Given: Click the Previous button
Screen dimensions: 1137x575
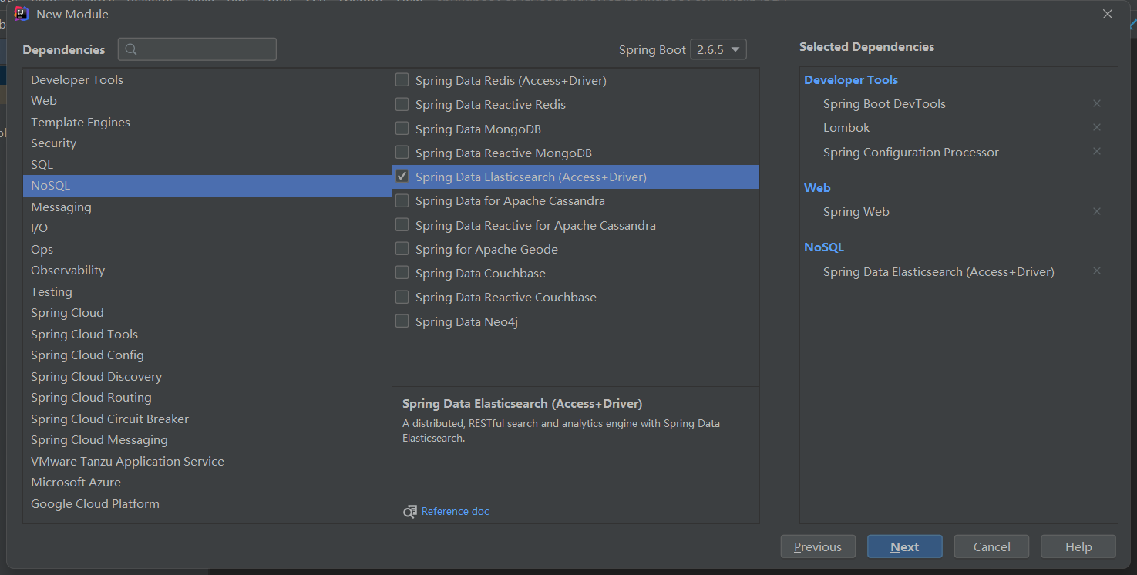Looking at the screenshot, I should tap(818, 546).
